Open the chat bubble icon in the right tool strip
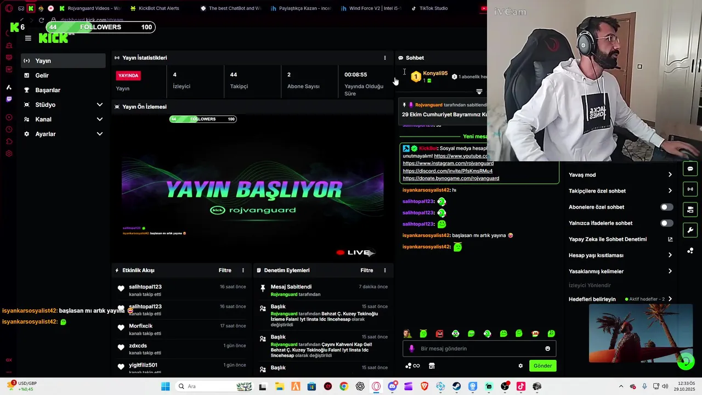The width and height of the screenshot is (702, 395). (690, 169)
